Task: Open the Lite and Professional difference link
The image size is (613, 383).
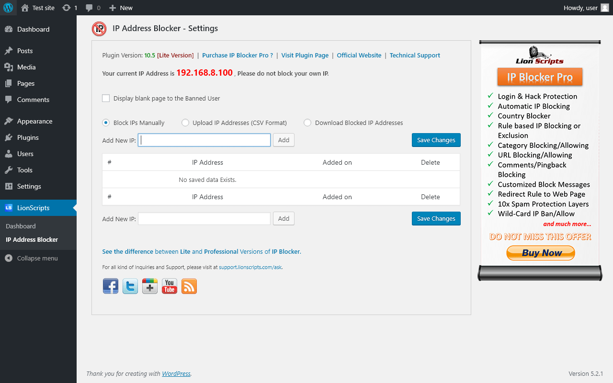Action: coord(202,251)
